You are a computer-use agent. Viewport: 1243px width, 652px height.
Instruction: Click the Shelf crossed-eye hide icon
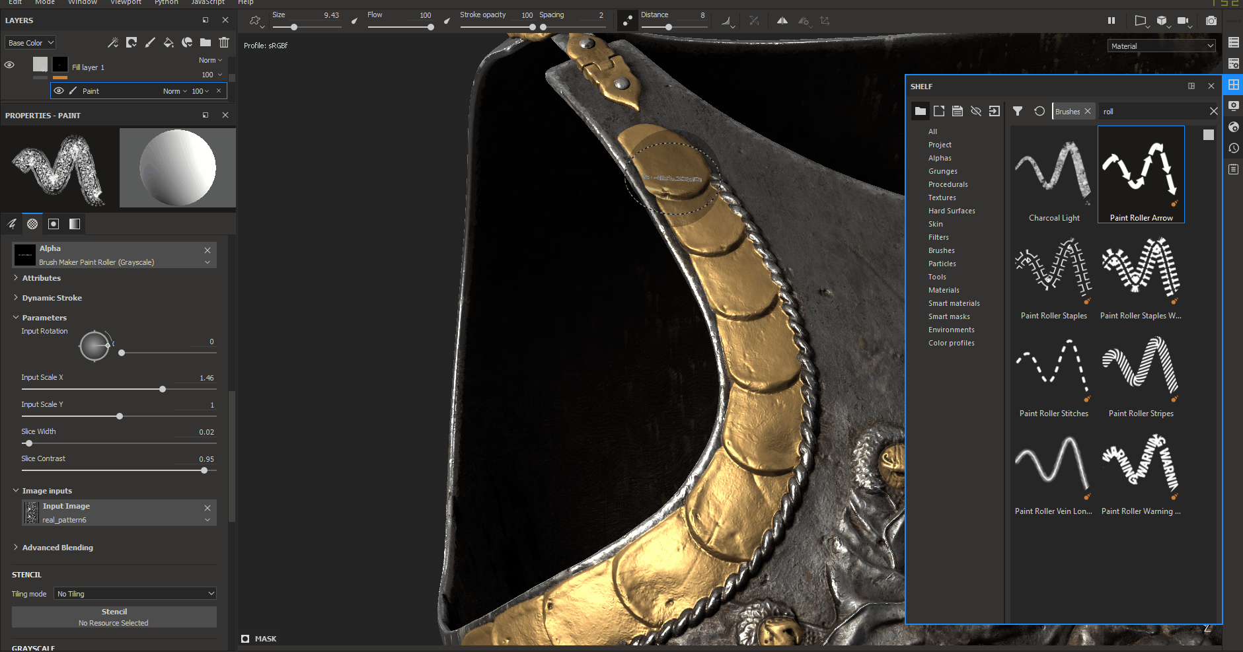coord(976,111)
